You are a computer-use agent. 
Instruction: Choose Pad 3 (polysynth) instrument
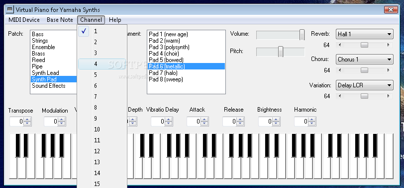click(186, 47)
